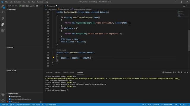Show errors and warnings count in status bar
Image resolution: width=190 pixels, height=106 pixels.
[5, 105]
